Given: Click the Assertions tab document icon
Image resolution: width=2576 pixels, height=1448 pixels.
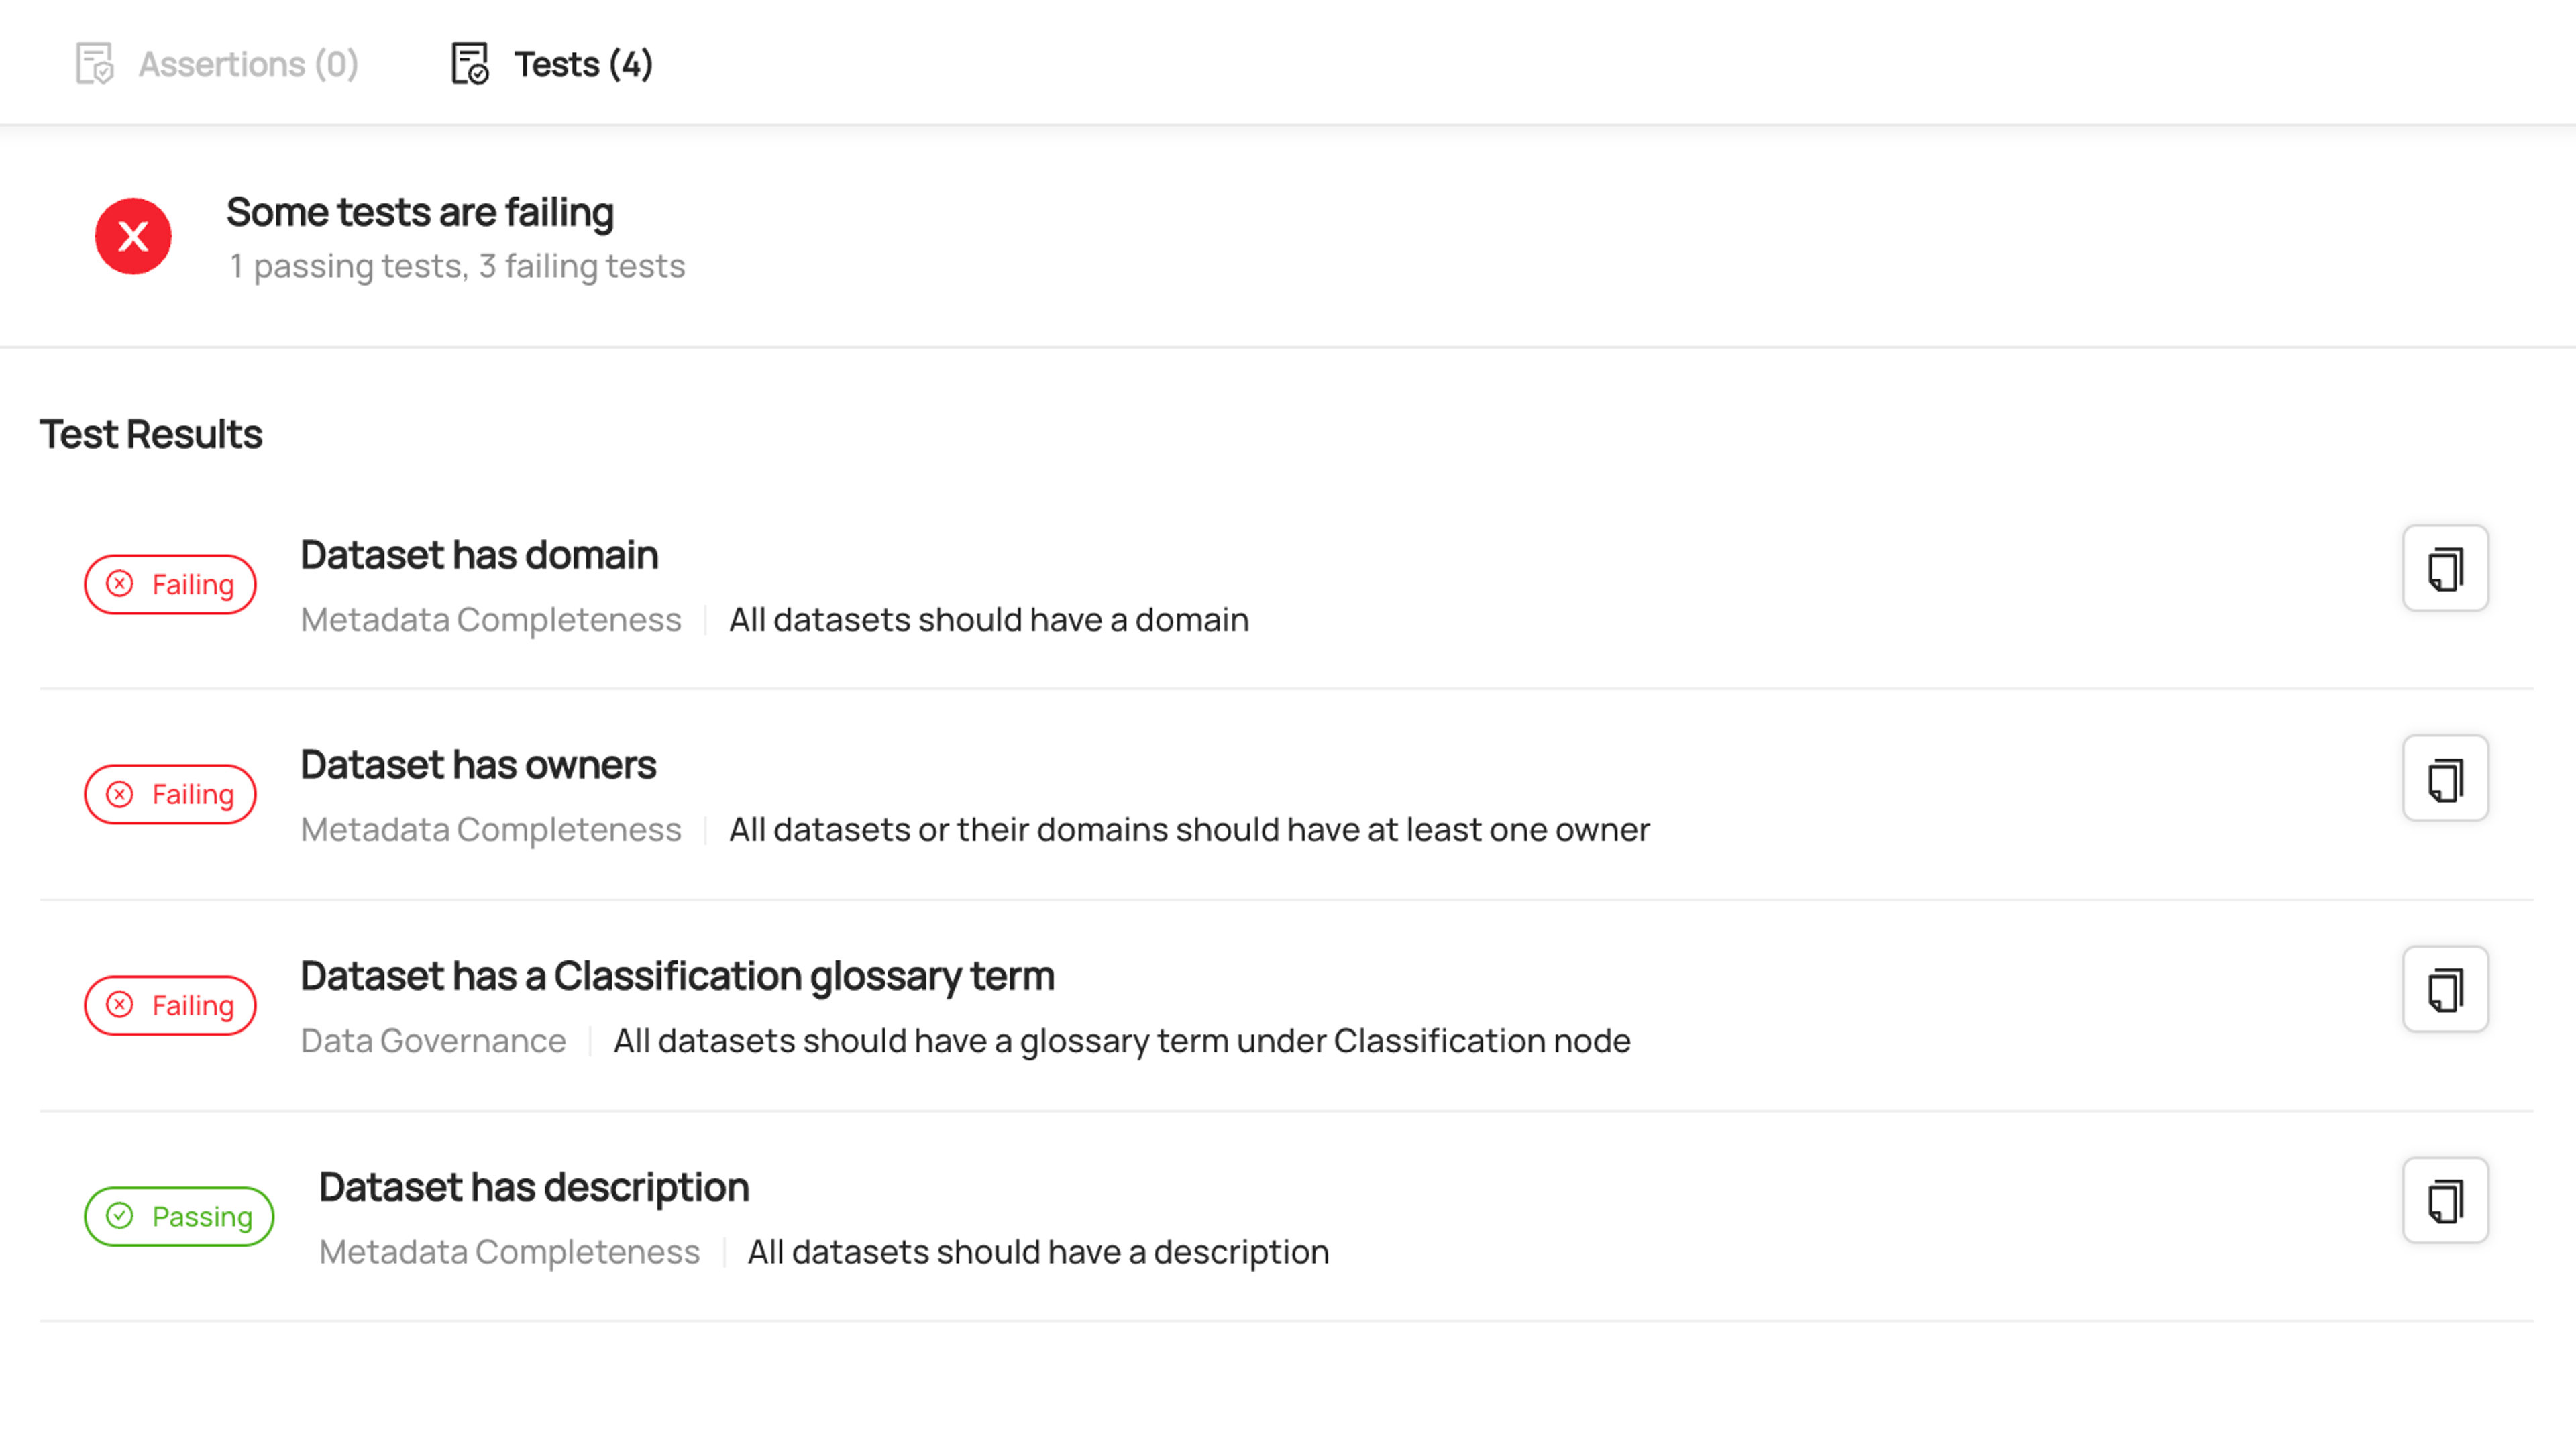Looking at the screenshot, I should [x=95, y=64].
